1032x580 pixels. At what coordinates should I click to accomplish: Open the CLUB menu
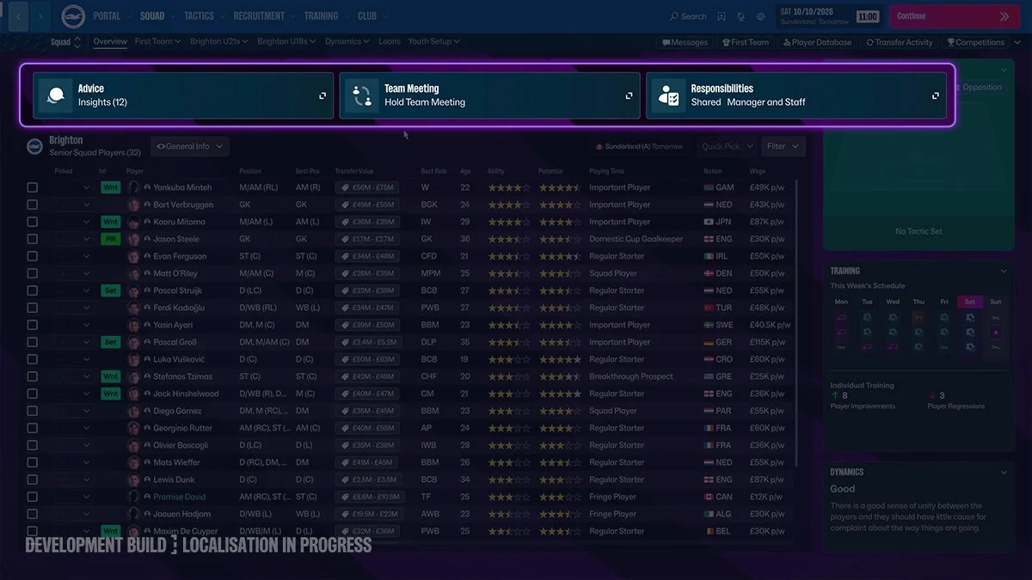[372, 16]
